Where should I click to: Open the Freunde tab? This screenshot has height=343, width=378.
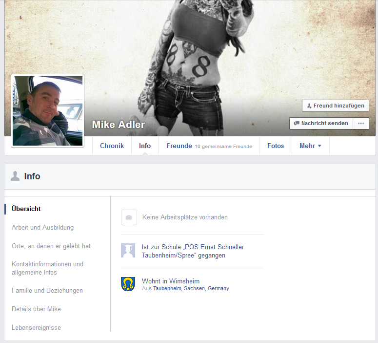179,146
